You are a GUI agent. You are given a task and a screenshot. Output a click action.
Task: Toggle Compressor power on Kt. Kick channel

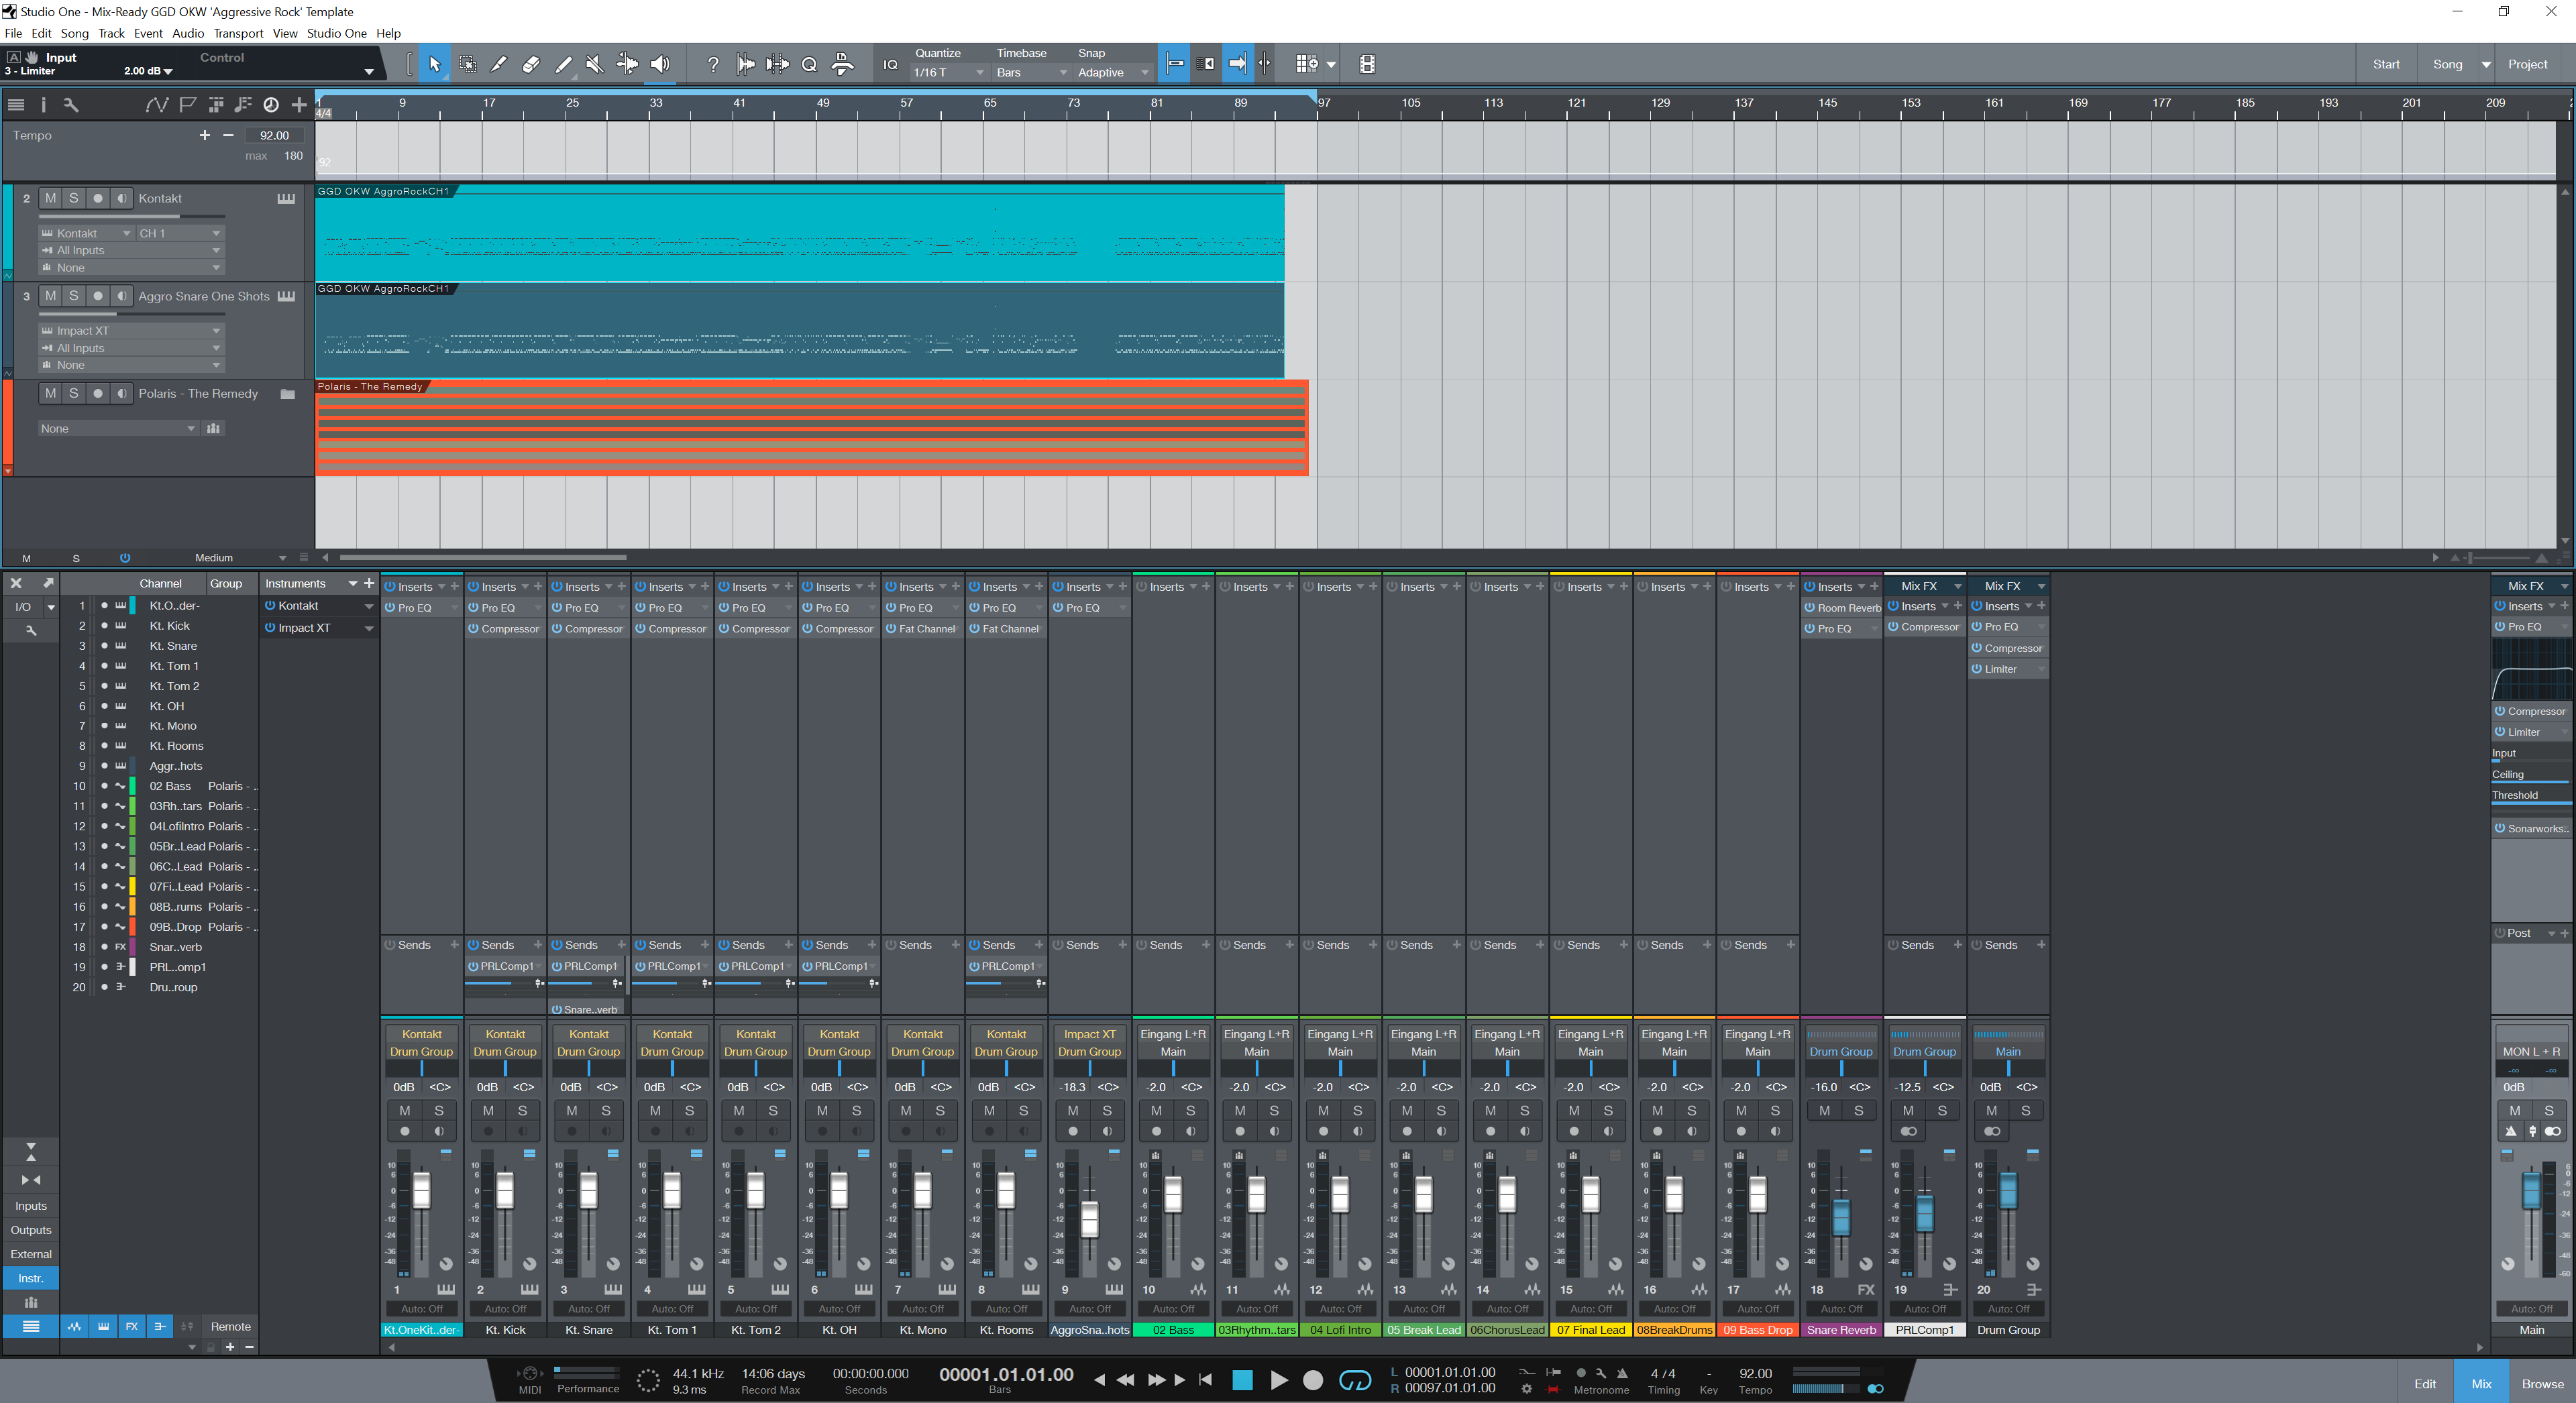pyautogui.click(x=474, y=629)
